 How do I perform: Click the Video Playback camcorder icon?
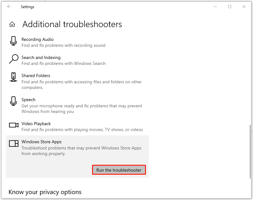point(13,125)
